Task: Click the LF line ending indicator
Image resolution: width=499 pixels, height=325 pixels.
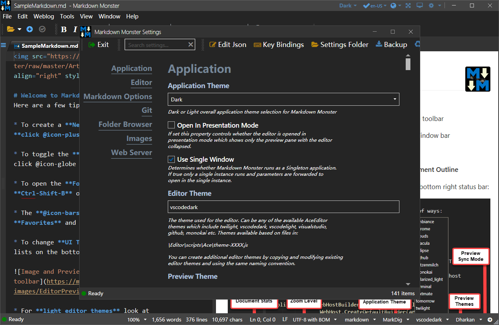Action: (x=285, y=320)
